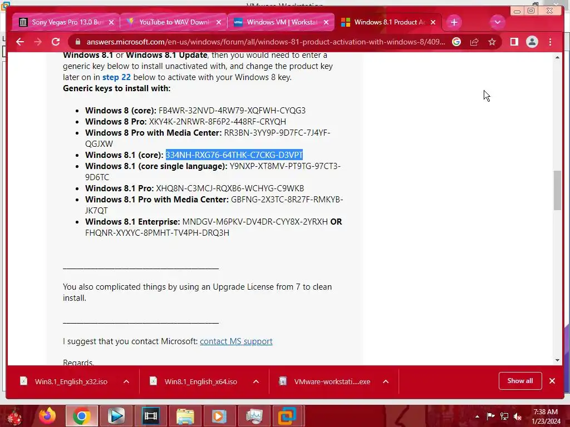
Task: Expand options for VMware-workstation exe download
Action: [x=386, y=381]
